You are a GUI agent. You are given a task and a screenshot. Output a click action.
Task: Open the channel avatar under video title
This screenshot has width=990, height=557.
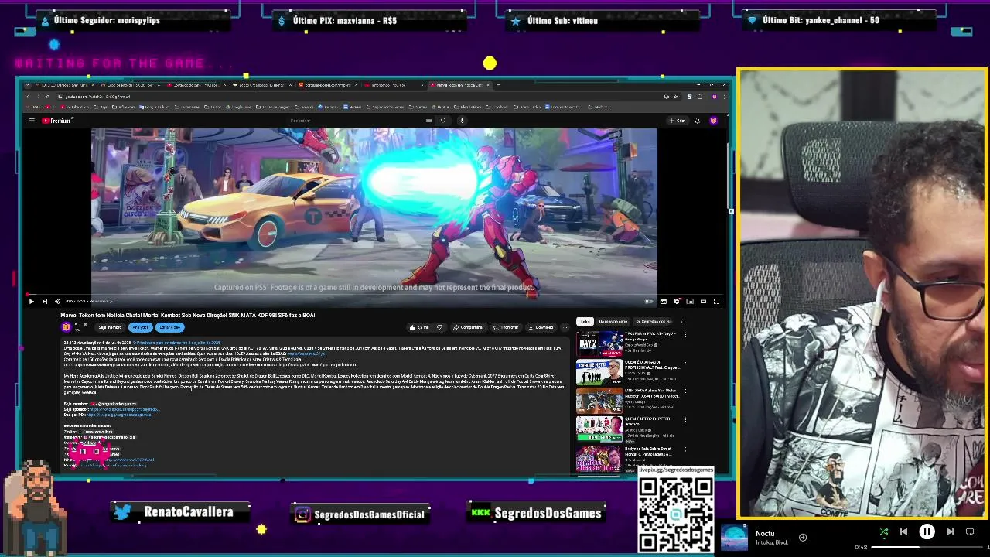coord(66,327)
